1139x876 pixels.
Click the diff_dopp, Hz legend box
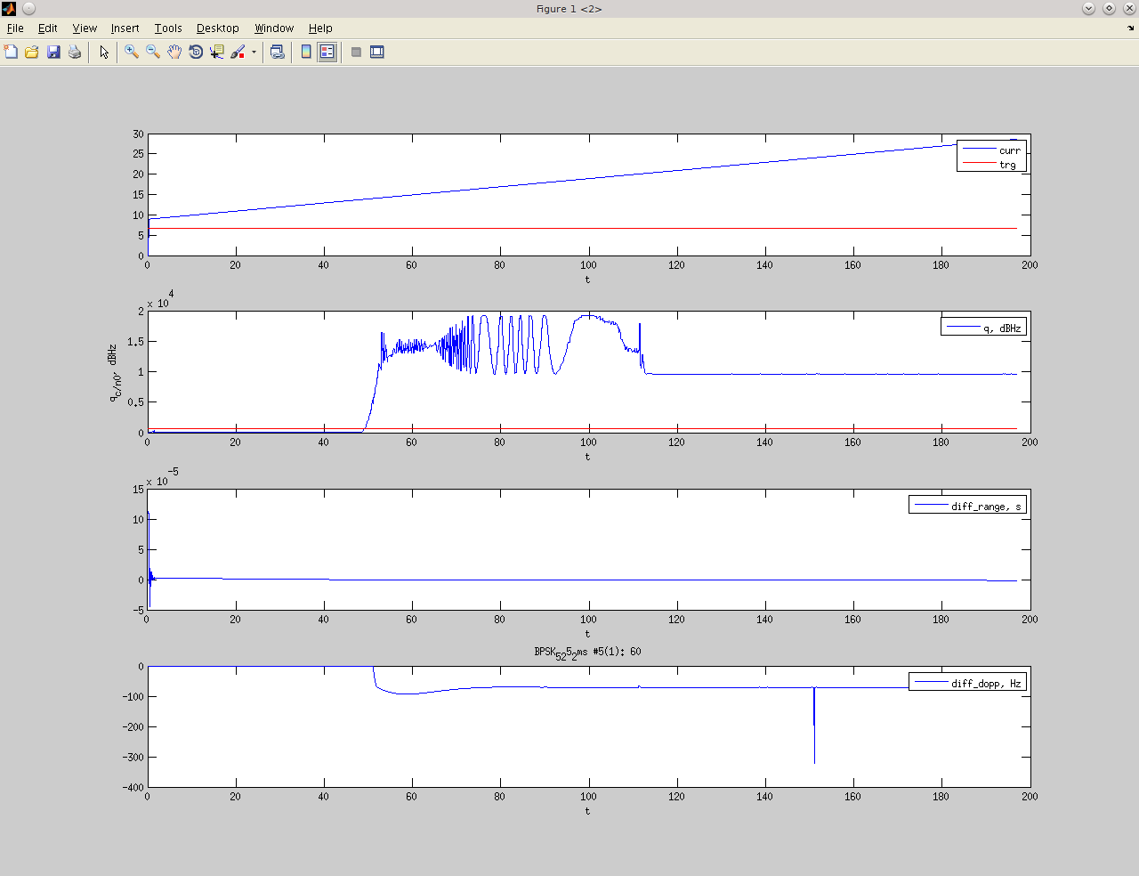967,683
